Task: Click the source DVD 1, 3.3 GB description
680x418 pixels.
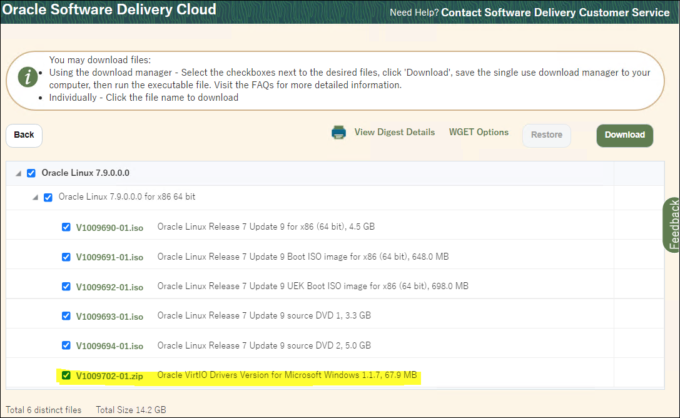Action: [x=264, y=315]
